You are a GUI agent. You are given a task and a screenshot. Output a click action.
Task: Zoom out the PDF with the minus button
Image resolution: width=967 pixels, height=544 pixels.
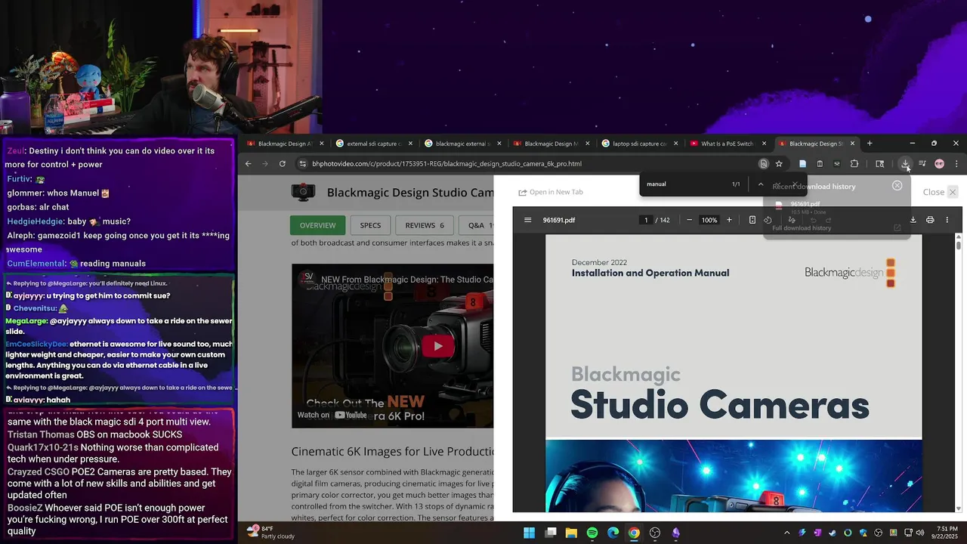coord(689,220)
